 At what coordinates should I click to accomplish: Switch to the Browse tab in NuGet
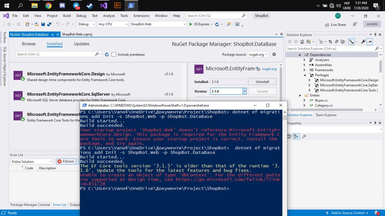(x=29, y=44)
